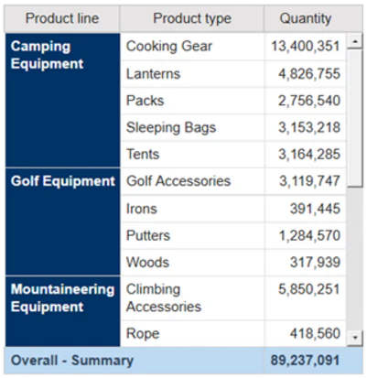Screen dimensions: 367x378
Task: Select the Product line column header
Action: (62, 18)
